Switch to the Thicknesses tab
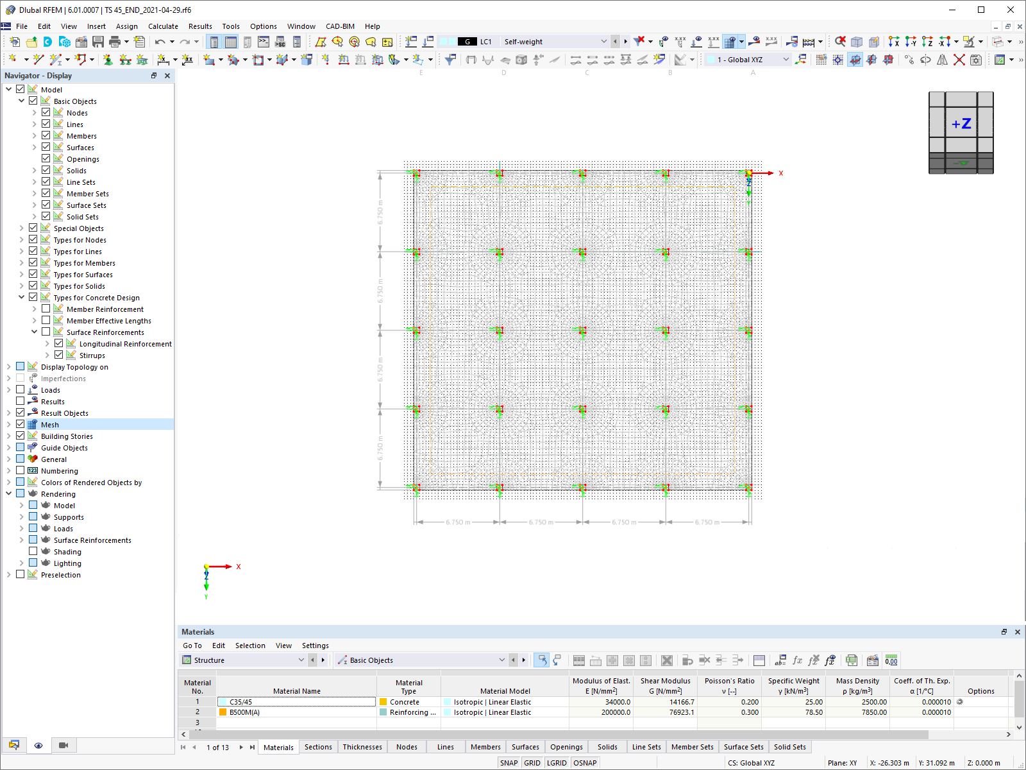The height and width of the screenshot is (770, 1026). [x=362, y=746]
